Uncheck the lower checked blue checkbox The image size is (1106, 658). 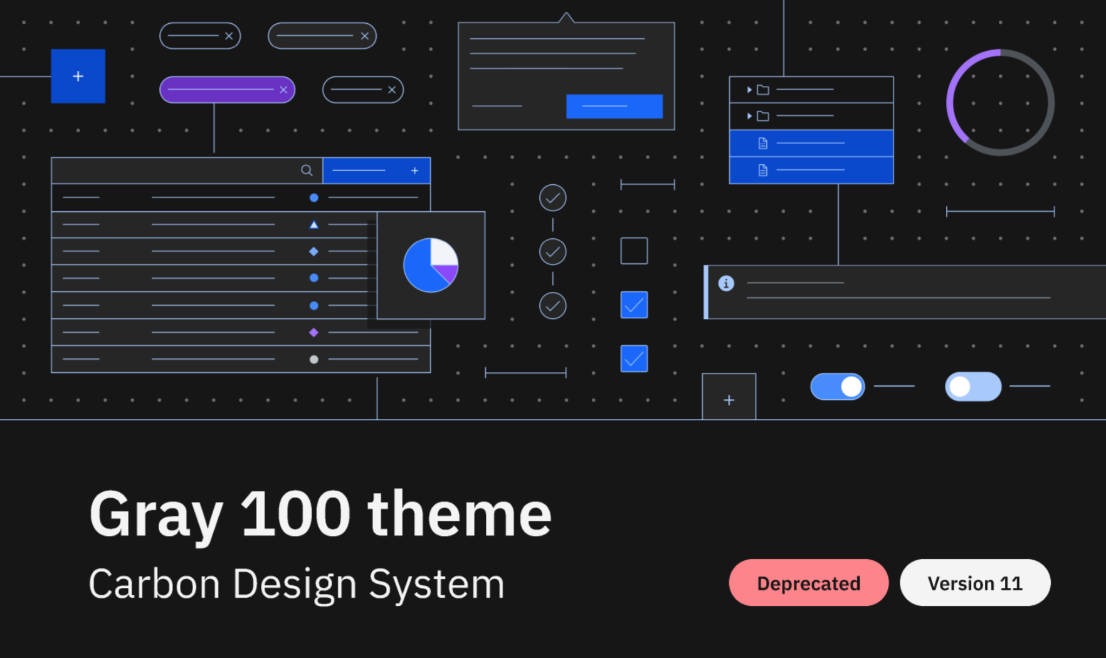point(634,358)
